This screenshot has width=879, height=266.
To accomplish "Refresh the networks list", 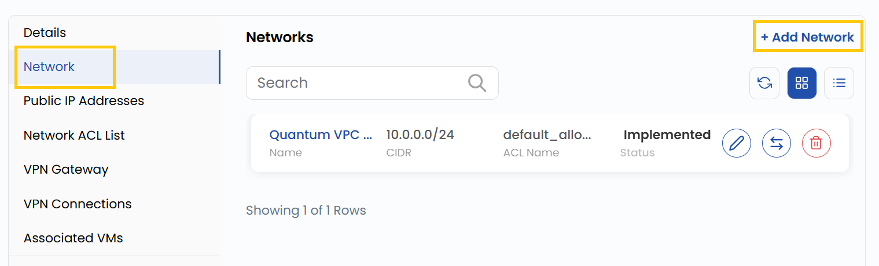I will coord(764,83).
